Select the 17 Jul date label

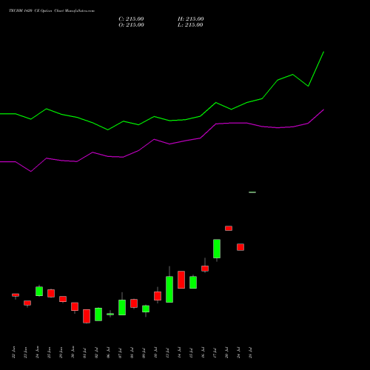click(215, 353)
